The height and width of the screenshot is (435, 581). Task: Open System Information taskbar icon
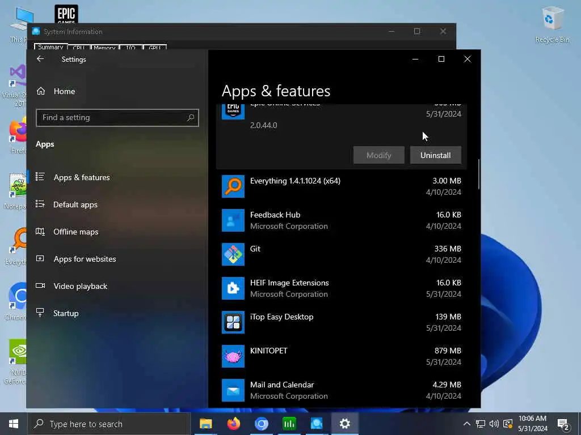coord(317,424)
